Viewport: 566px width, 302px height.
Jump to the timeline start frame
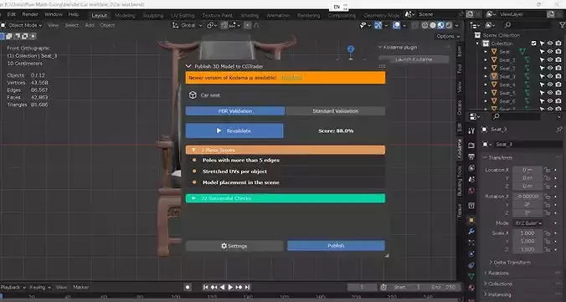click(x=205, y=287)
